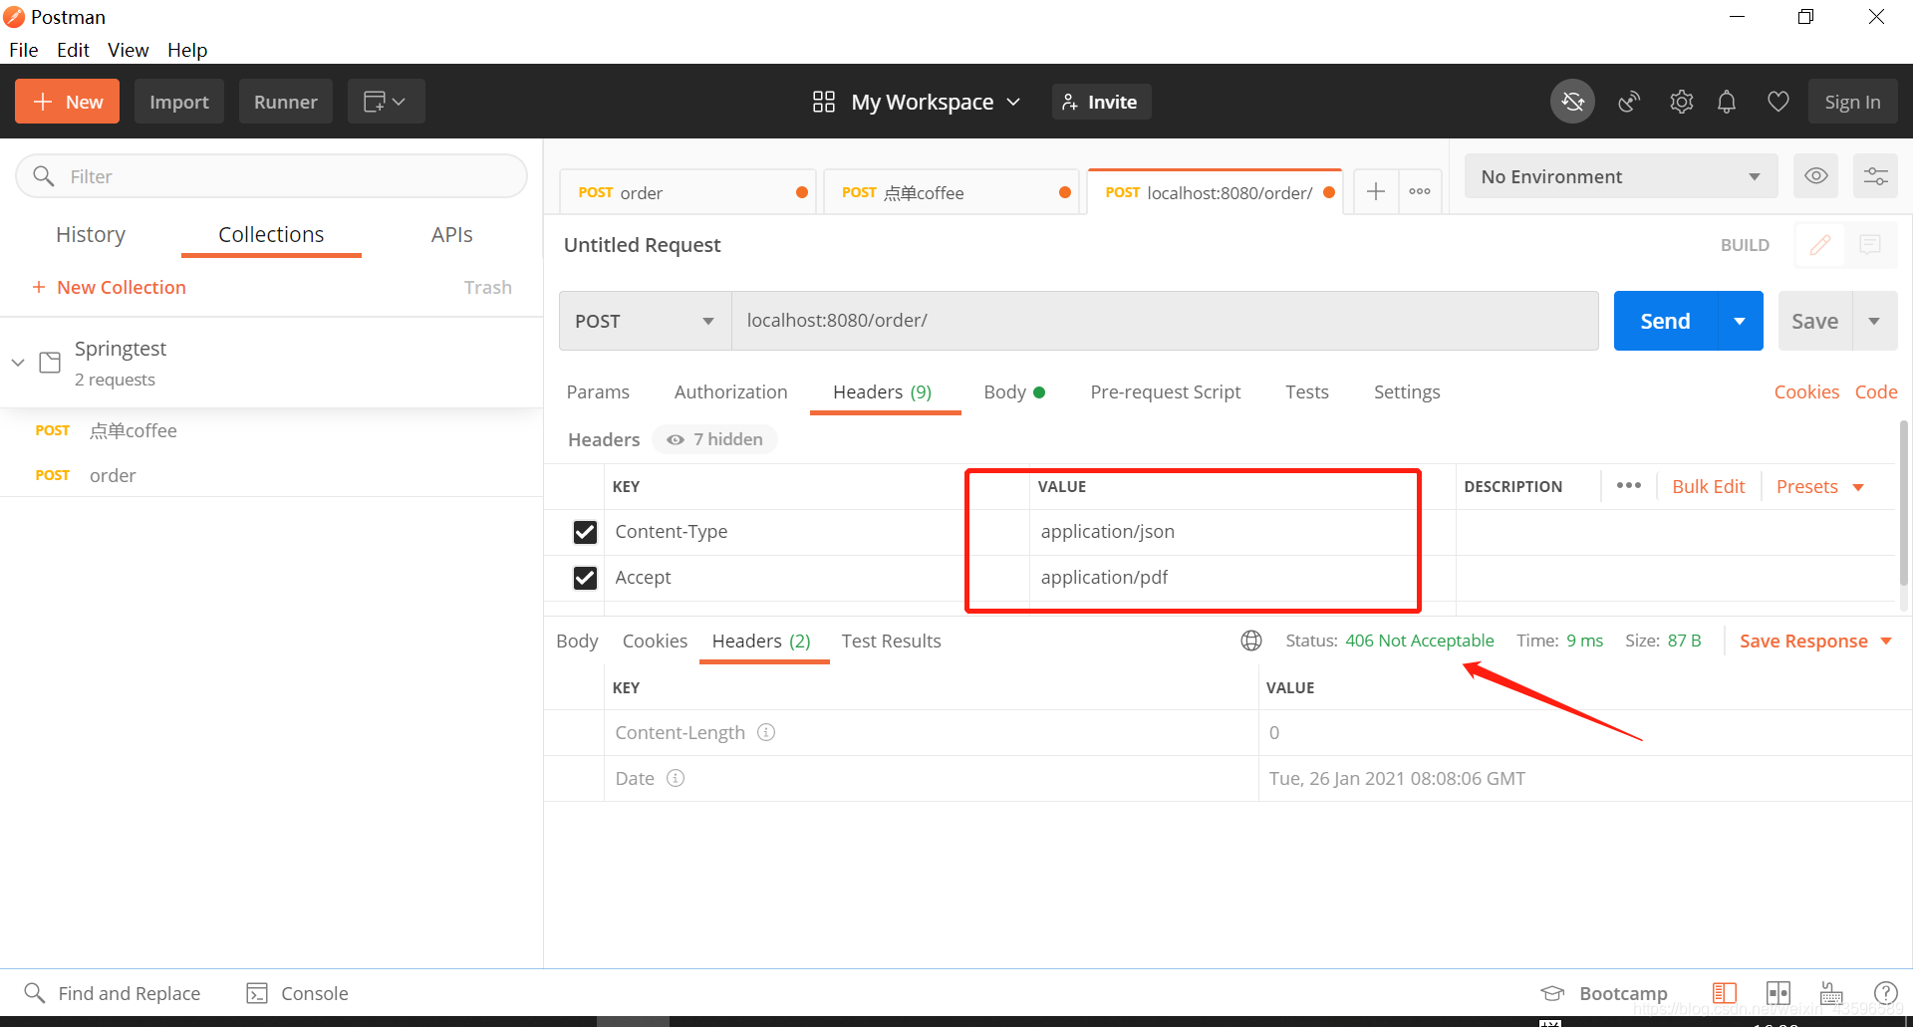Open Find and Replace
This screenshot has height=1027, width=1913.
click(112, 993)
